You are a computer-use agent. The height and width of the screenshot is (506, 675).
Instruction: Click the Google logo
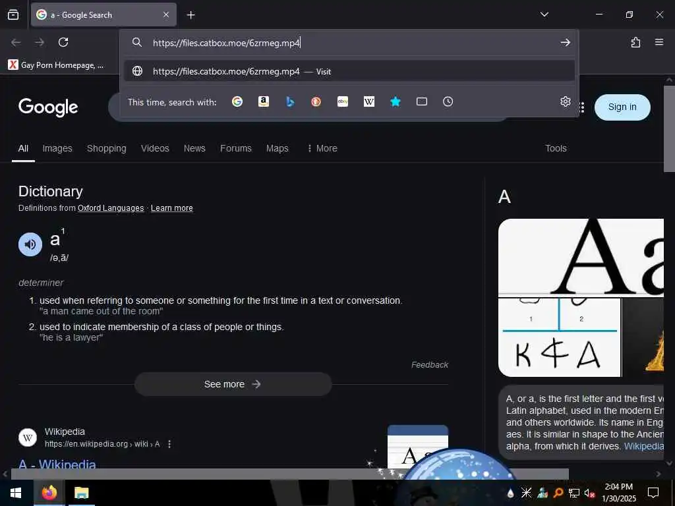(x=48, y=107)
